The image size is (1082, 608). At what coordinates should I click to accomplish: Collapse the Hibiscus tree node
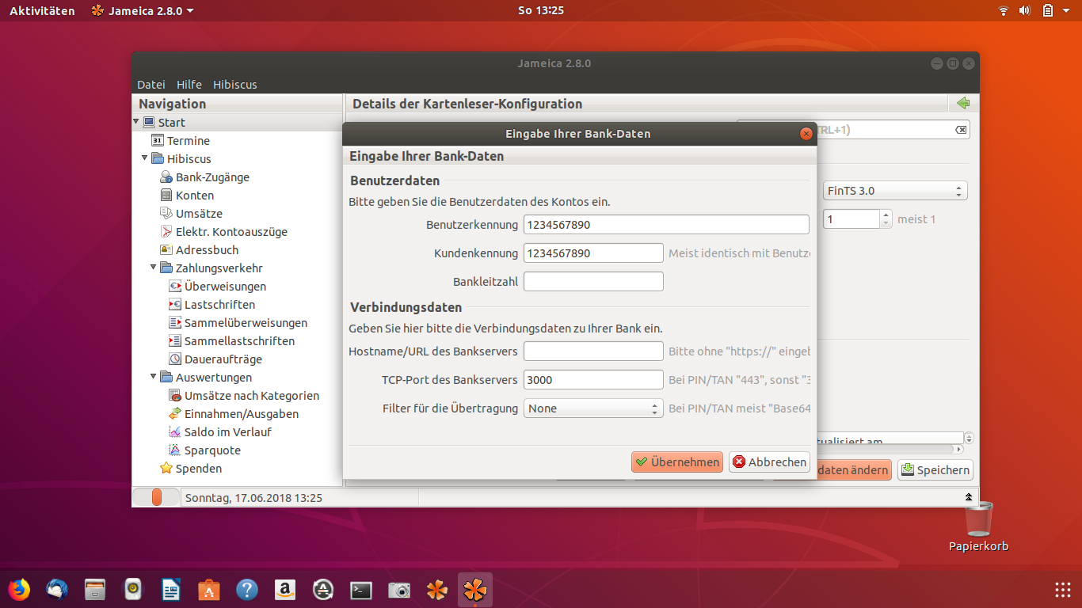pos(145,158)
